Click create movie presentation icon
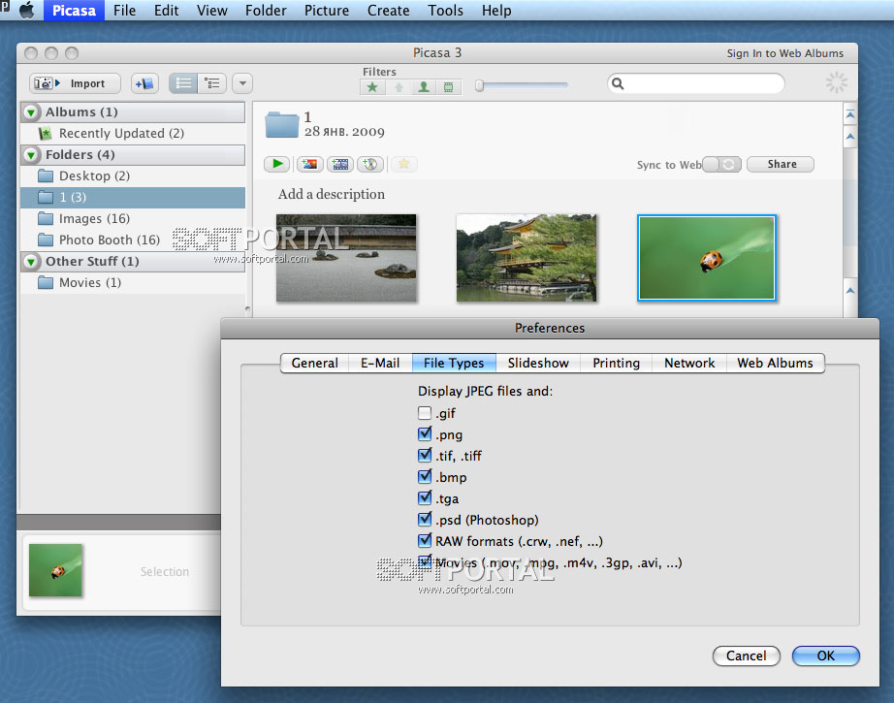Screen dimensions: 894x703 [340, 164]
